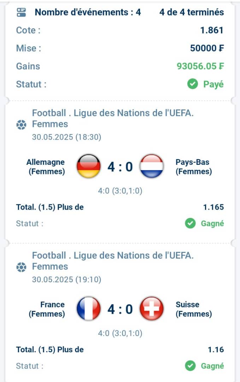Click the 30.05.2025 (19:10) match date
Viewport: 240px width, 382px height.
pyautogui.click(x=66, y=279)
